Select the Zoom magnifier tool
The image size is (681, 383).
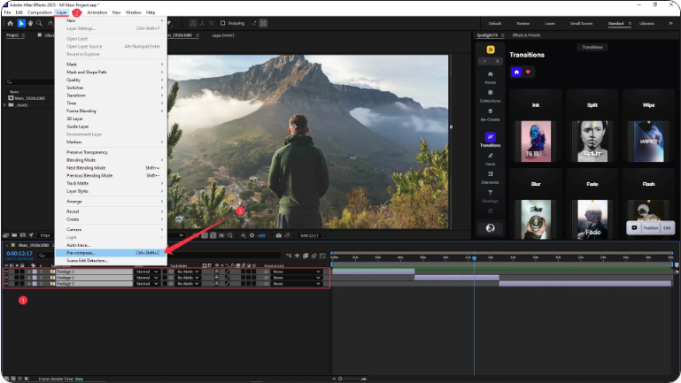(37, 23)
